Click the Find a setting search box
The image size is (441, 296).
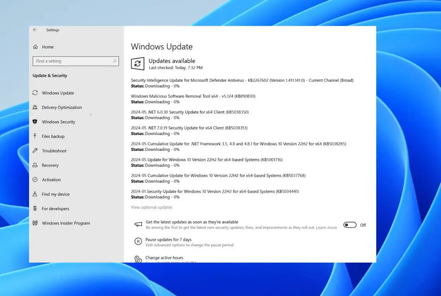pyautogui.click(x=76, y=61)
